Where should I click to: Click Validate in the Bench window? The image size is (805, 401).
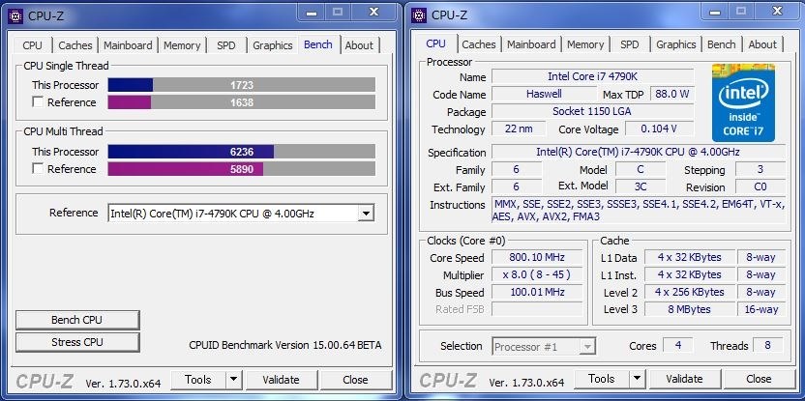(x=281, y=380)
